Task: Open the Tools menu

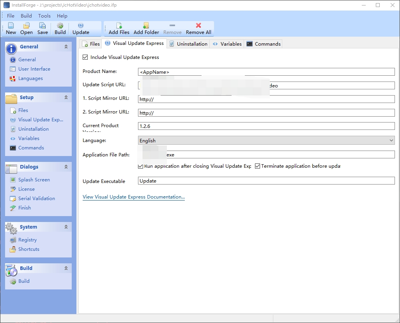Action: pyautogui.click(x=44, y=16)
